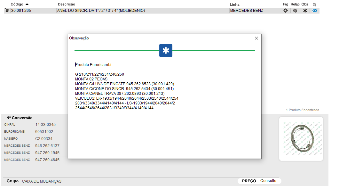Click Mercedes Benz number 946 262 6137
Screen dimensions: 339x190
pyautogui.click(x=47, y=146)
